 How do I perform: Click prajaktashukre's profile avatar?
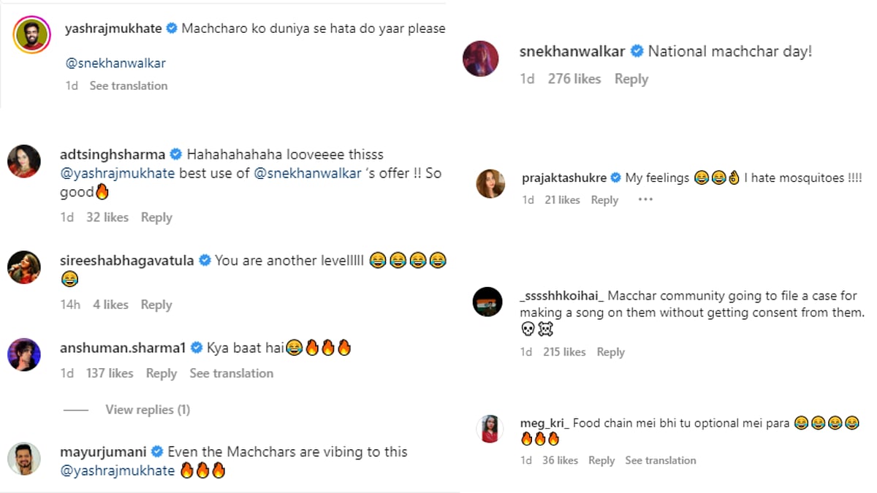[490, 183]
